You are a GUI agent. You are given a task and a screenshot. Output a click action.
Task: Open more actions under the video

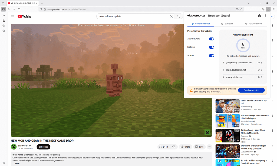[x=209, y=147]
